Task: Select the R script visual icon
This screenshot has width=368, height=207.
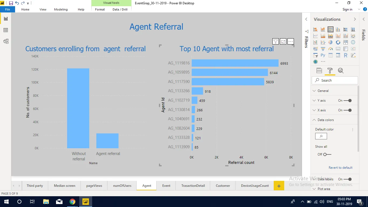Action: coord(346,55)
